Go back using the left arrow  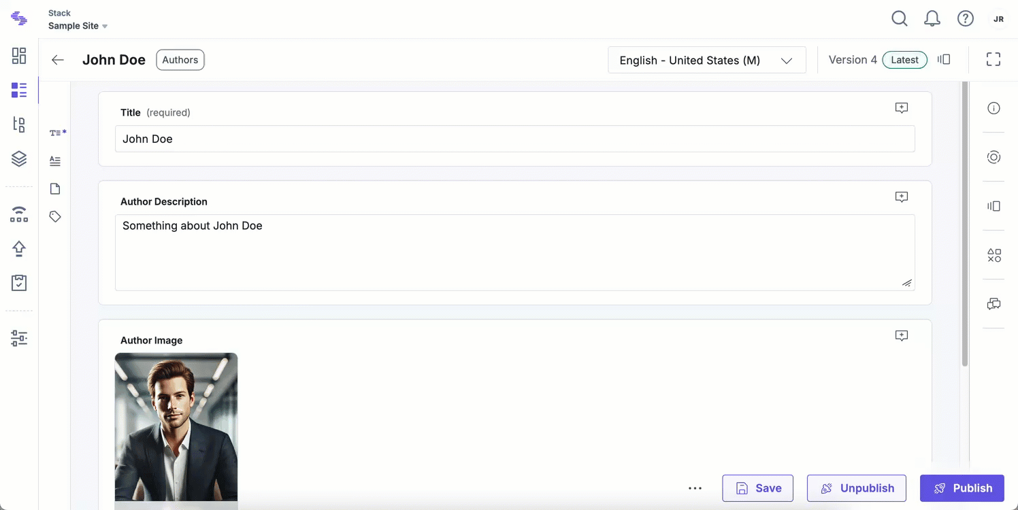coord(58,60)
